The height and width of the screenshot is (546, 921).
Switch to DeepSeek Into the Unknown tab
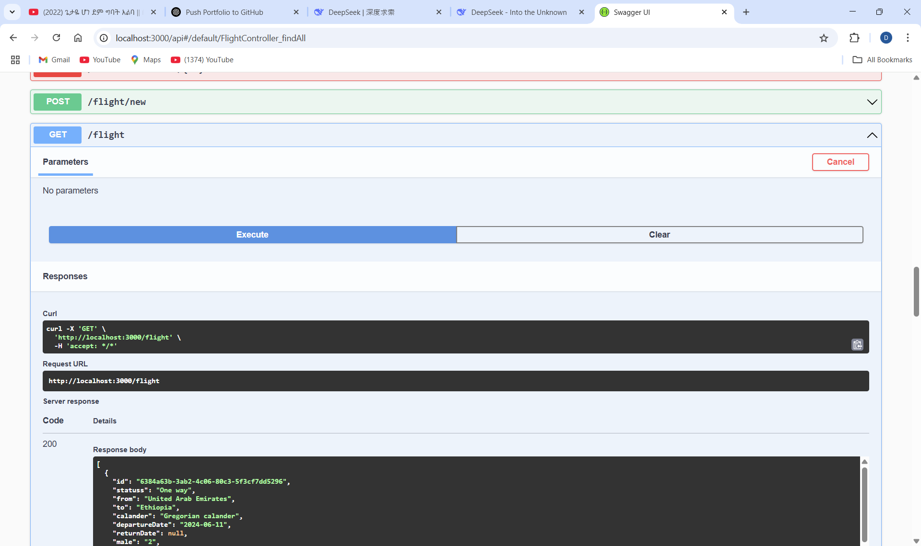pos(519,12)
